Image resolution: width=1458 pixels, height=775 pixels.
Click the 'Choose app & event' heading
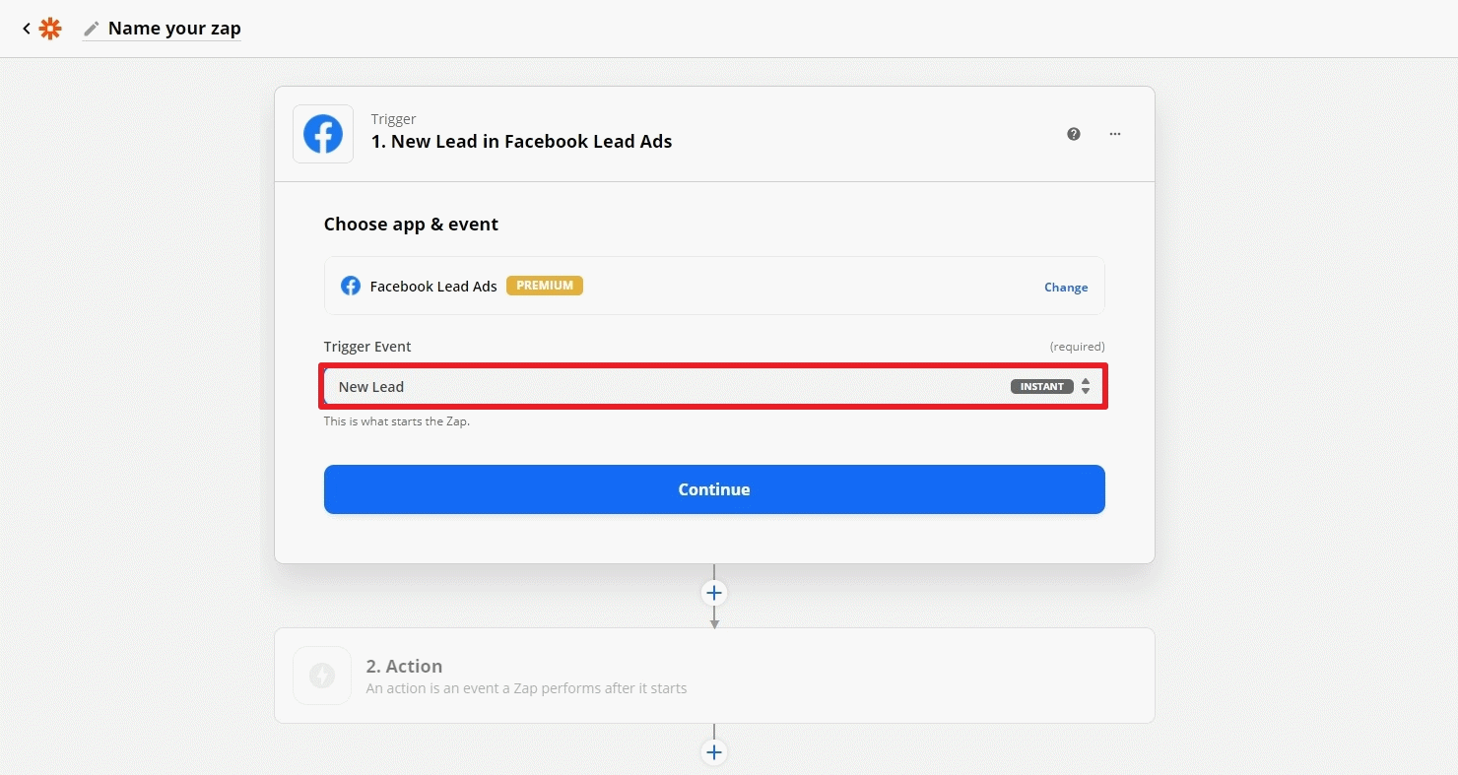411,225
